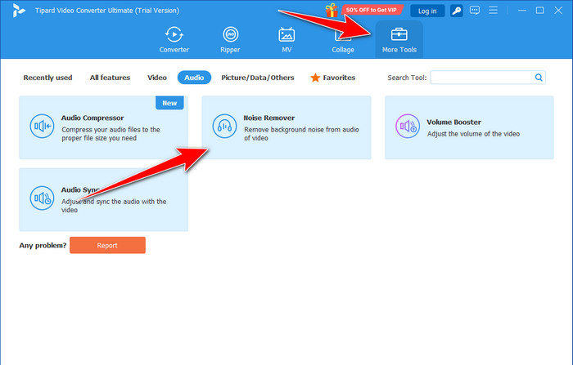This screenshot has width=573, height=365.
Task: Open the More Tools toolbox
Action: tap(399, 38)
